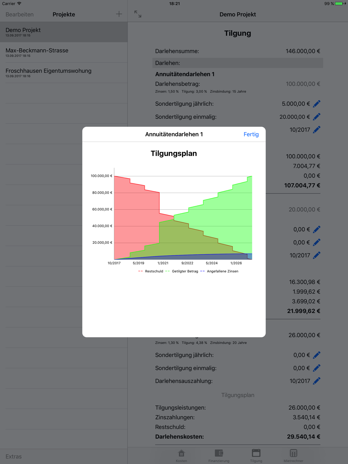Click the 60.000,00 € axis label
The image size is (348, 464).
point(102,209)
